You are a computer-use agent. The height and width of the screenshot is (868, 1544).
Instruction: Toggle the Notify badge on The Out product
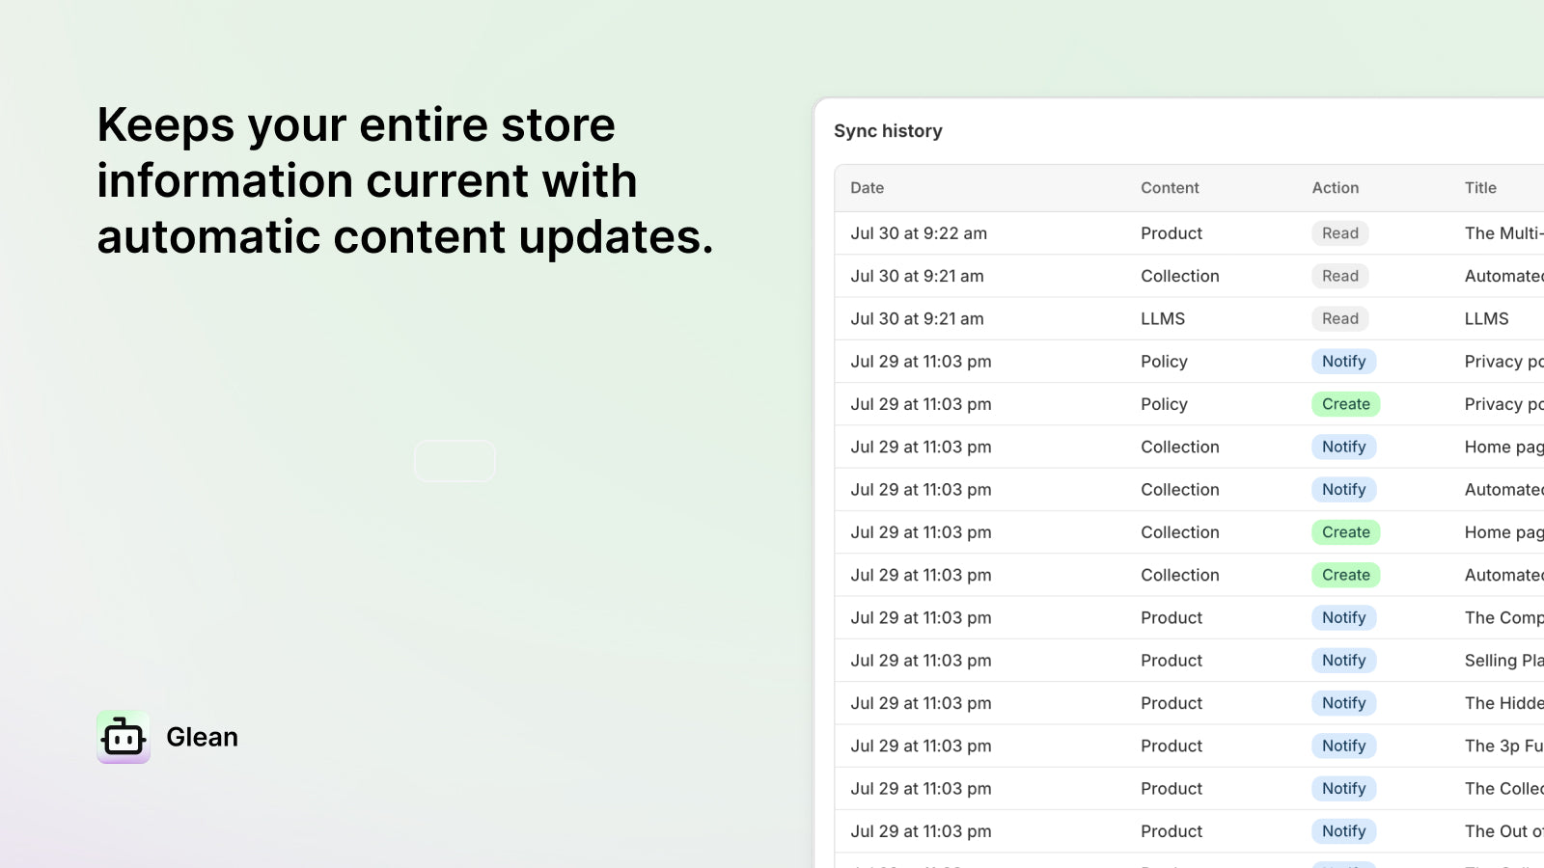click(x=1343, y=830)
